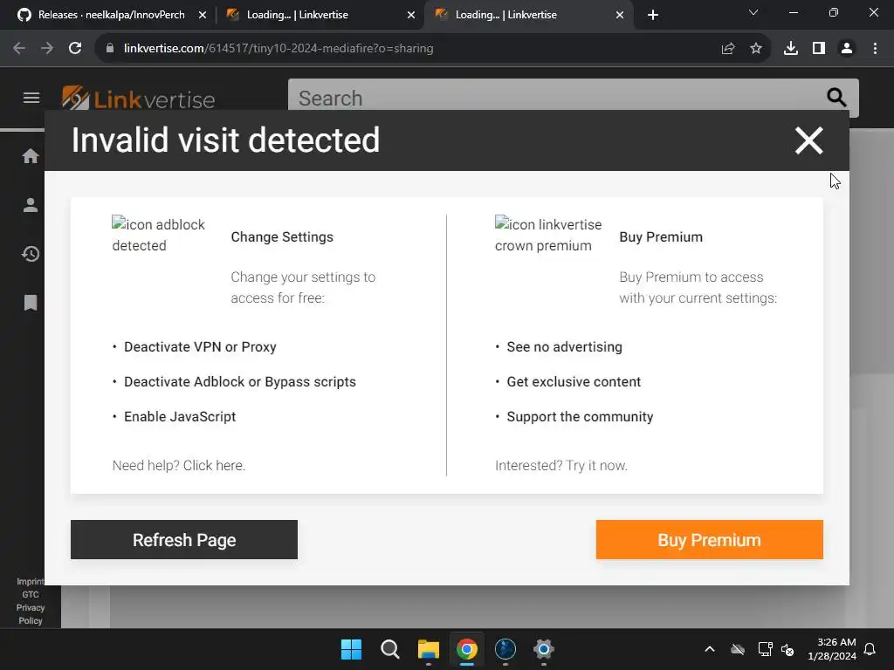The width and height of the screenshot is (894, 670).
Task: Open a new browser tab
Action: [653, 15]
